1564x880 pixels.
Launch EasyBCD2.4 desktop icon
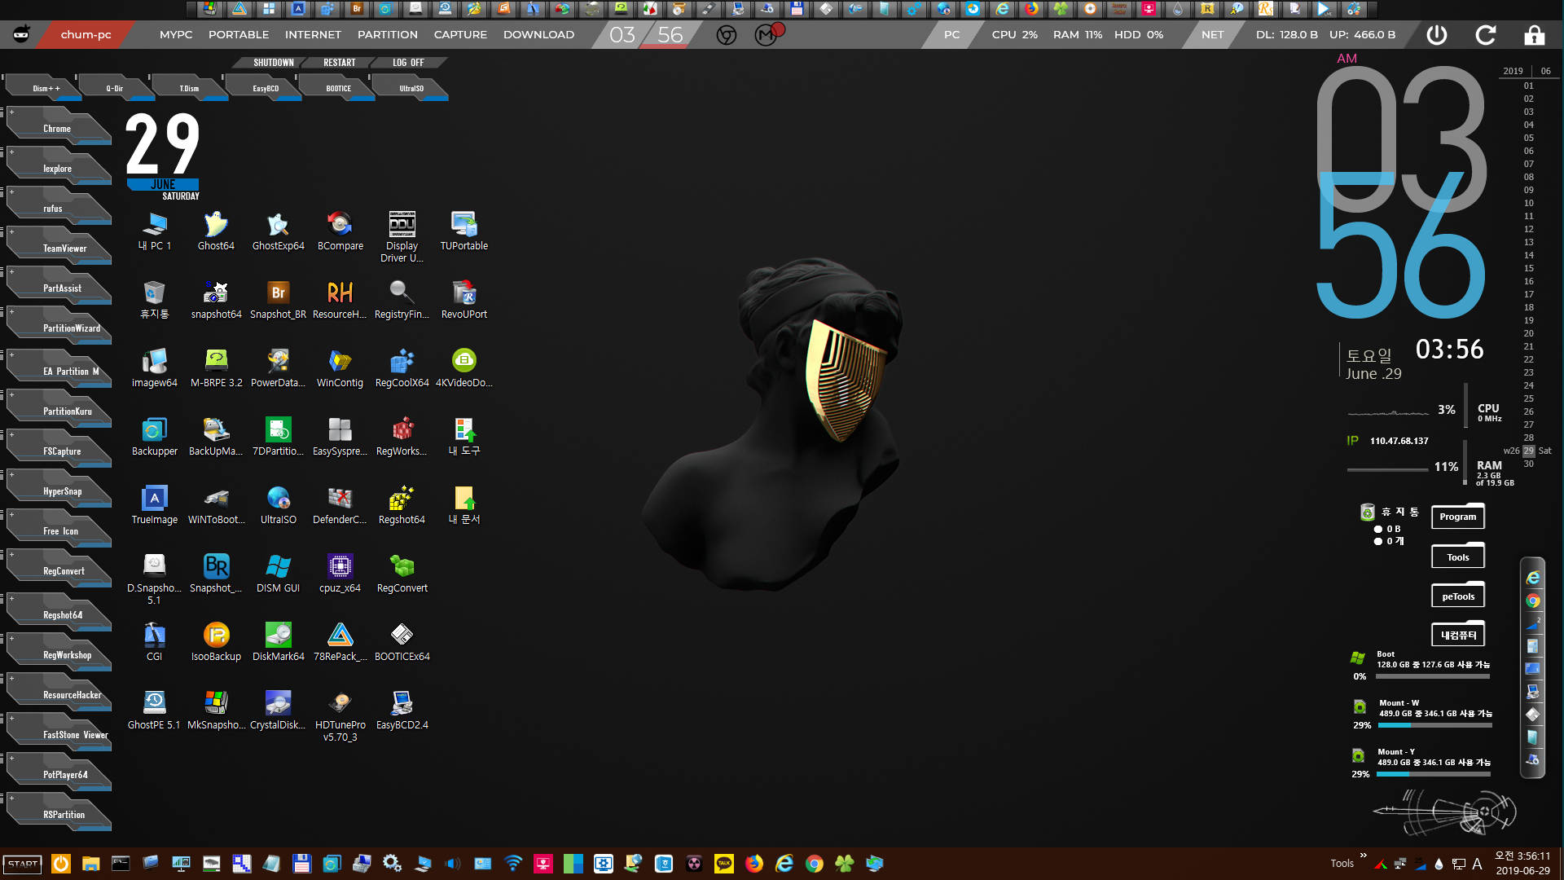[402, 710]
